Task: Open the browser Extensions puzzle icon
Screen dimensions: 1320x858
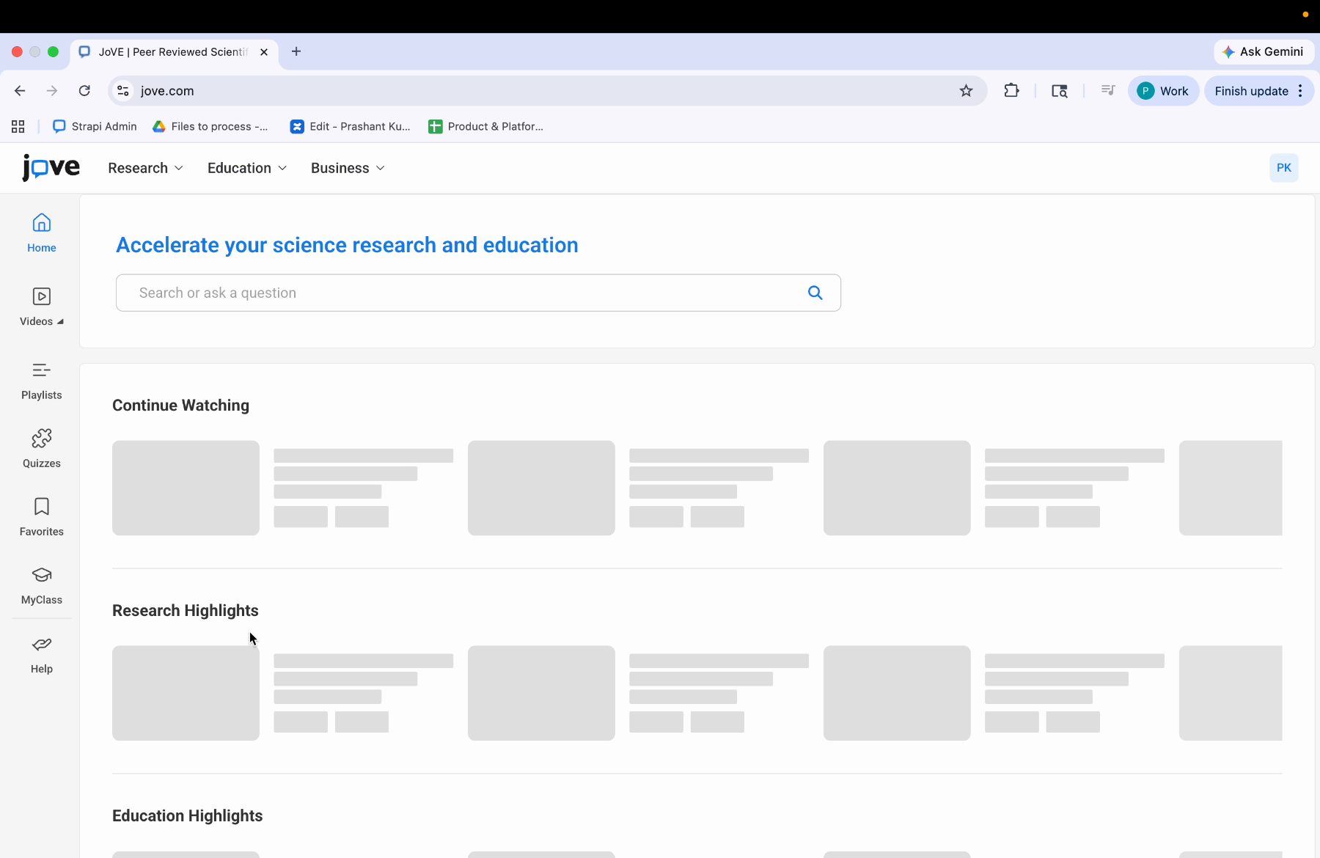Action: pyautogui.click(x=1011, y=91)
